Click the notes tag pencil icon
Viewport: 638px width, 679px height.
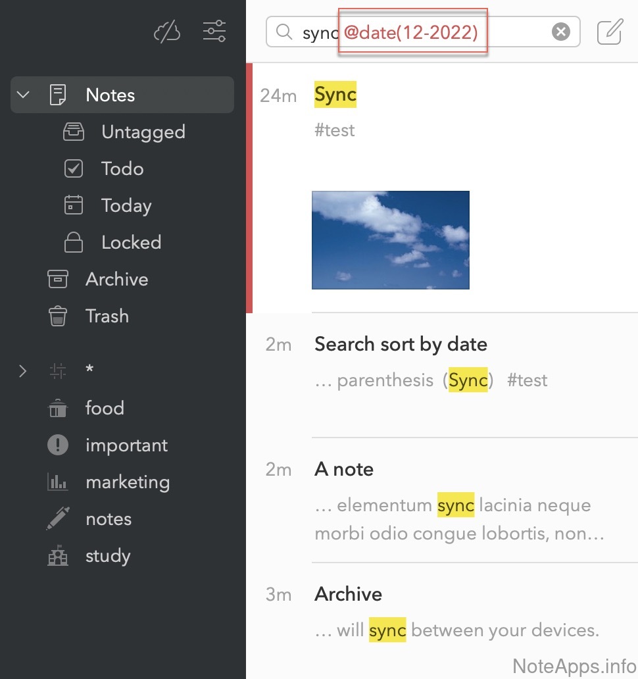coord(58,519)
